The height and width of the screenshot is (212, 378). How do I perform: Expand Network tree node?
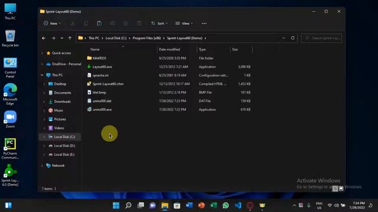pyautogui.click(x=42, y=165)
